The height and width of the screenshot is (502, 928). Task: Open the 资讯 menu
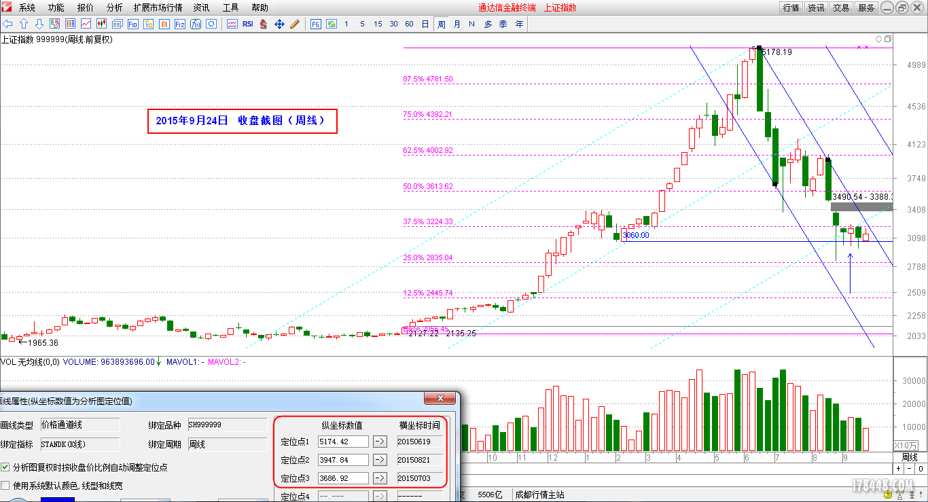(201, 7)
